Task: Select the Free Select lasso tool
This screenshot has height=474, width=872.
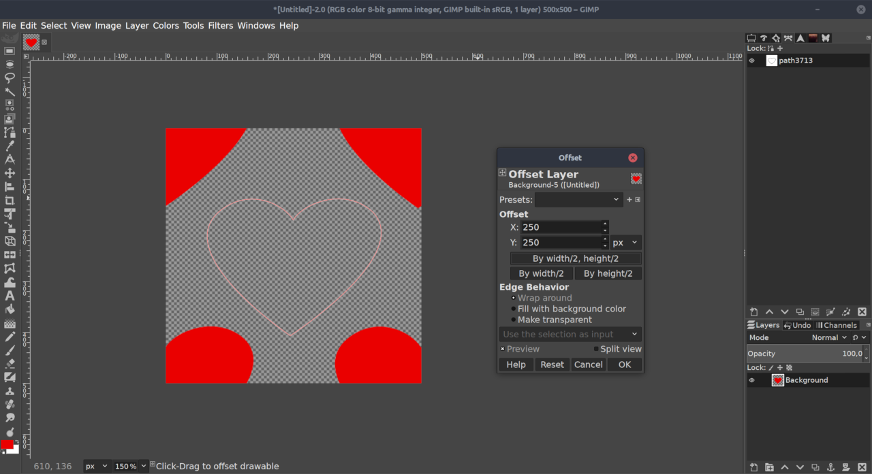Action: pyautogui.click(x=9, y=78)
